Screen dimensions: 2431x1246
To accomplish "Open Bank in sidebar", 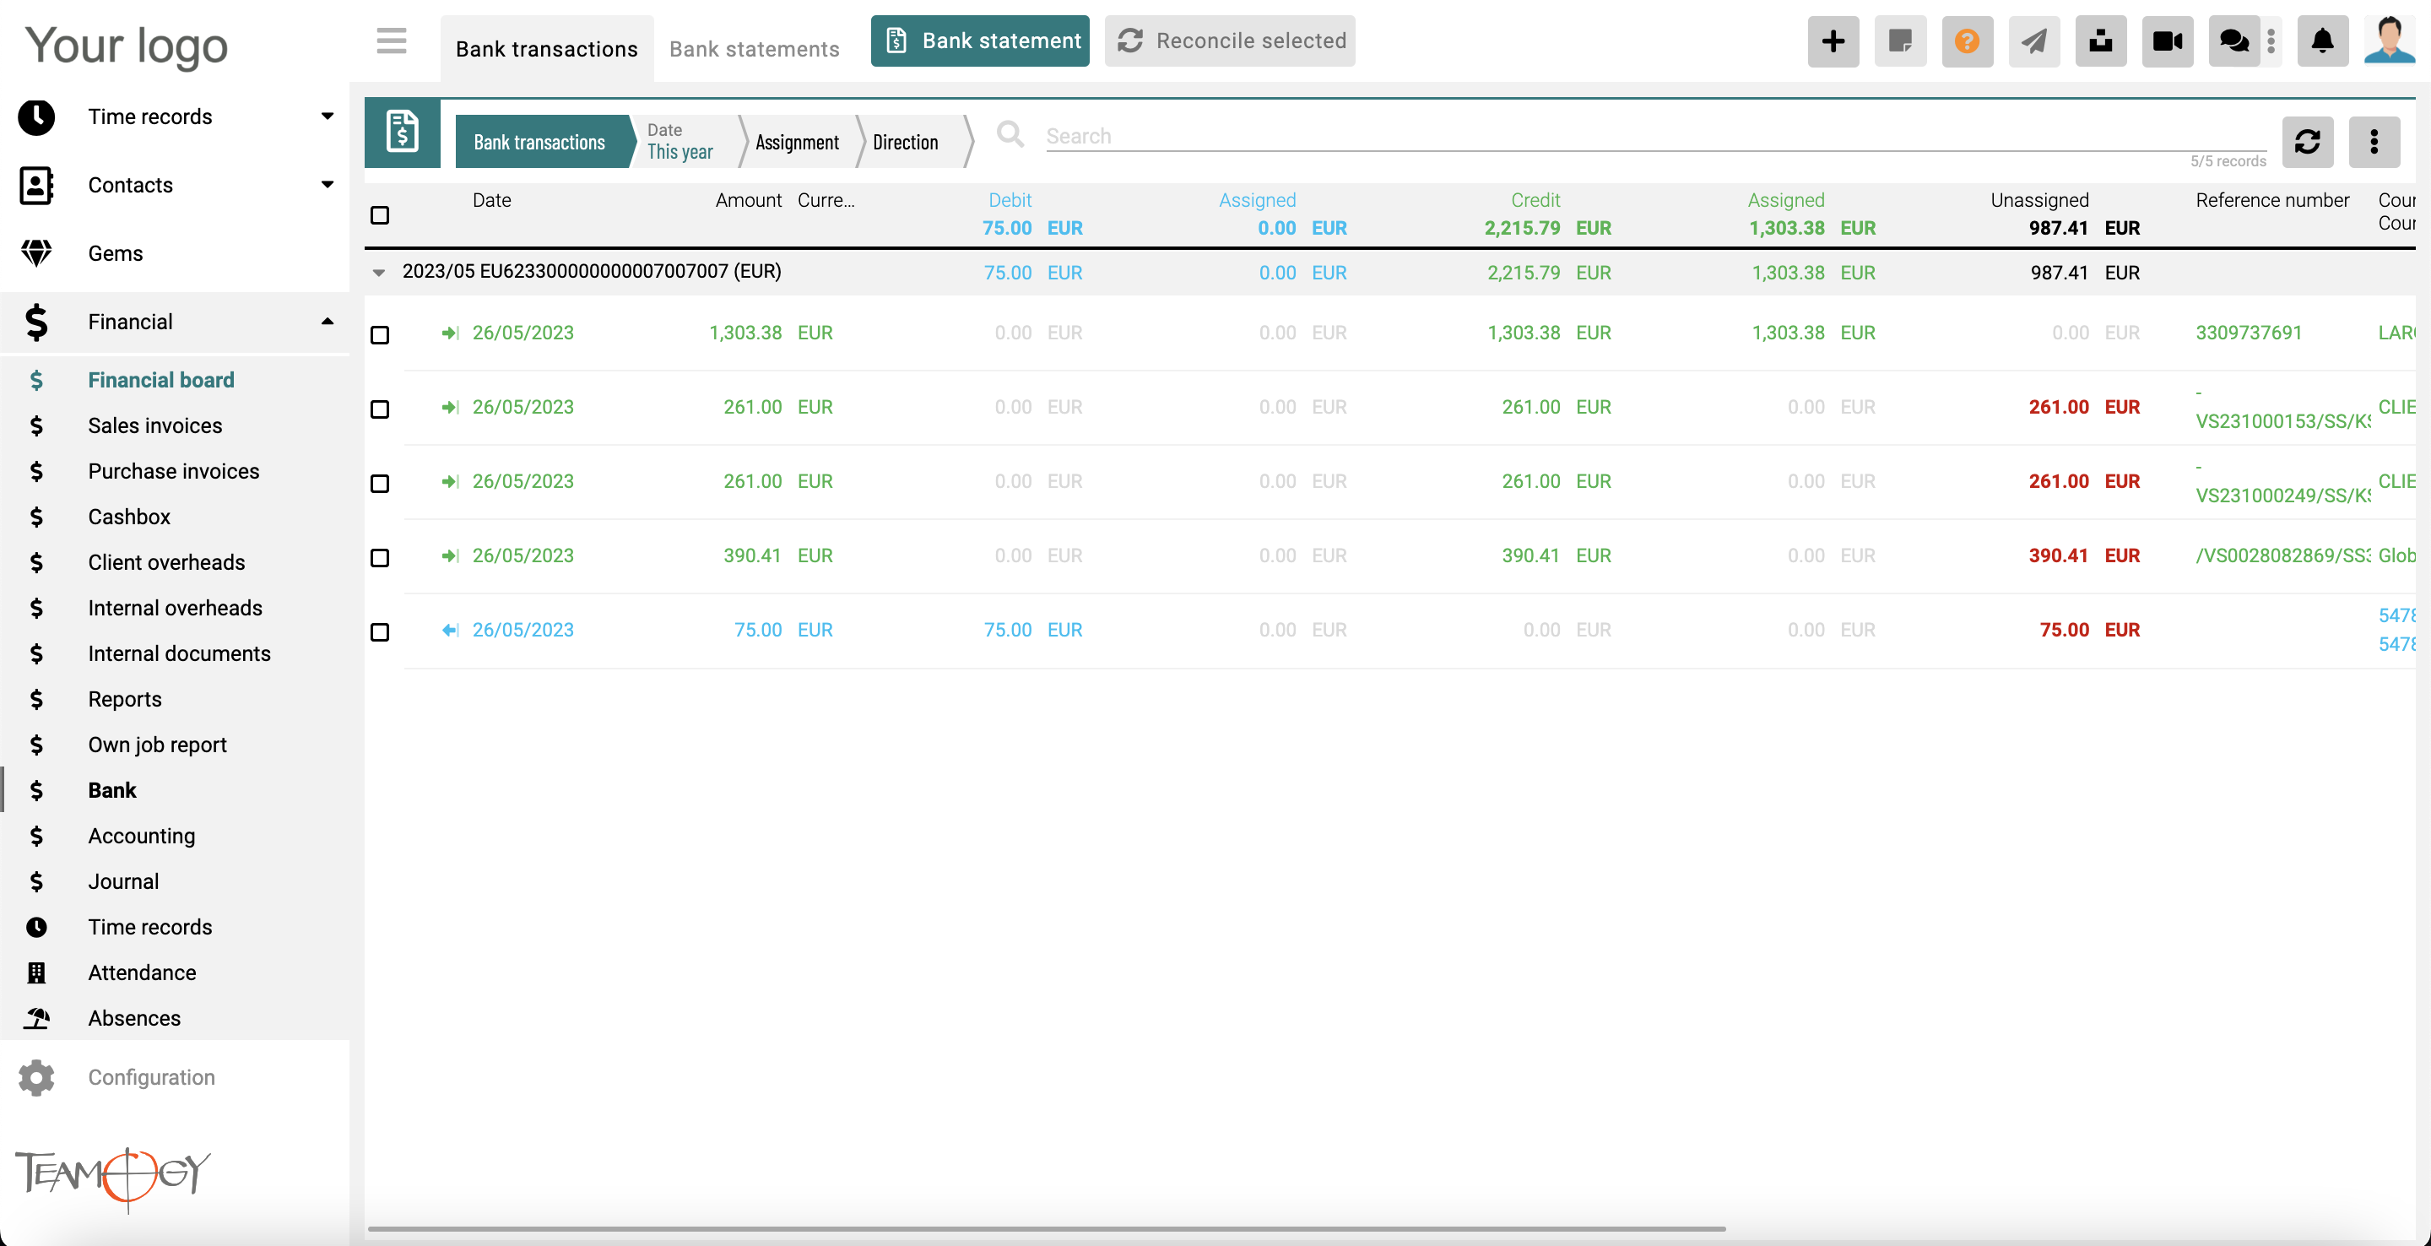I will click(x=175, y=791).
